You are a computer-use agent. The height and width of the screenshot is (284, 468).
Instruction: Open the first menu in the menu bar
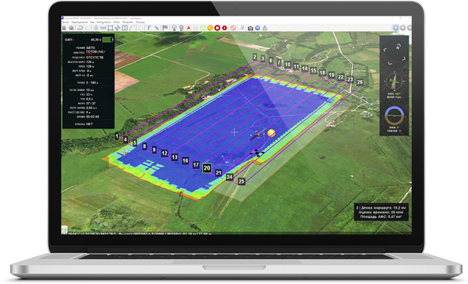pos(66,22)
